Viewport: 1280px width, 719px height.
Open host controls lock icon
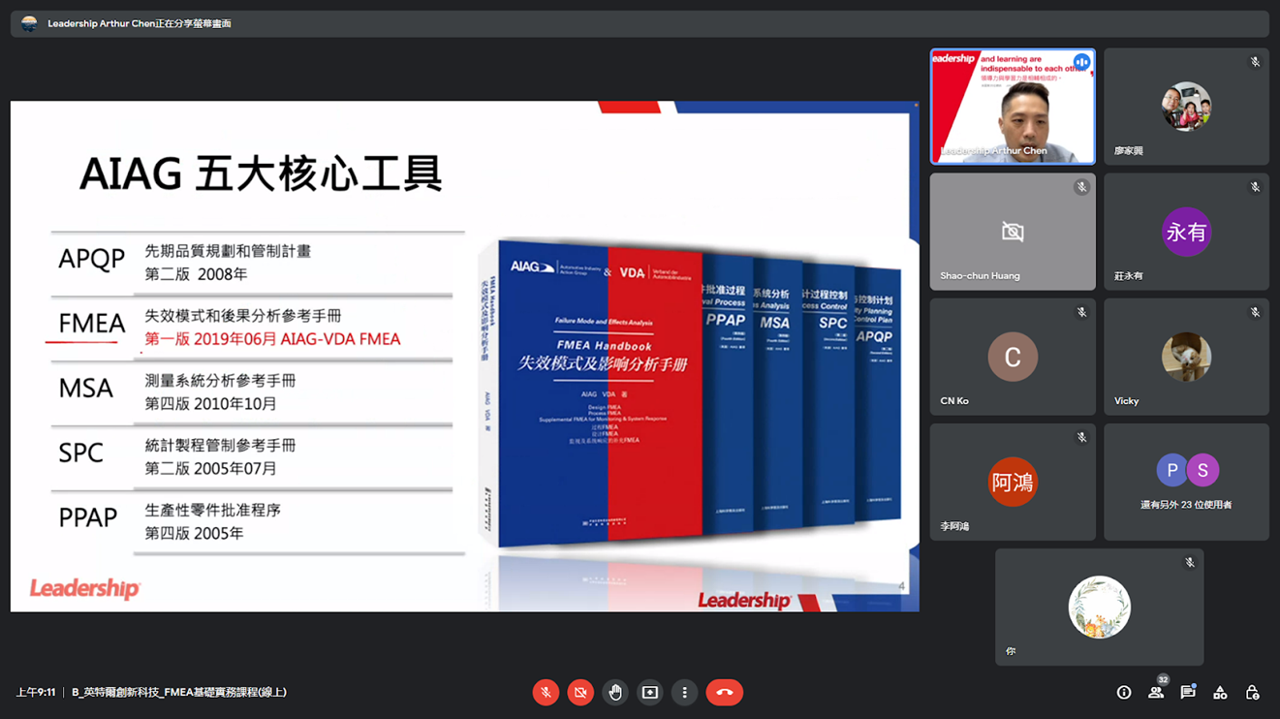[1252, 692]
